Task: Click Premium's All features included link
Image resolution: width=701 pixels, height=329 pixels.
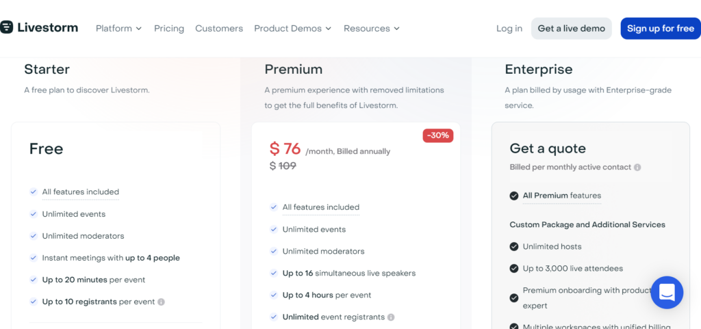Action: pyautogui.click(x=321, y=207)
